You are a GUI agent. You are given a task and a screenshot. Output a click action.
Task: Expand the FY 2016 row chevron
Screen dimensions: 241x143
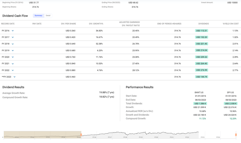(x=13, y=31)
